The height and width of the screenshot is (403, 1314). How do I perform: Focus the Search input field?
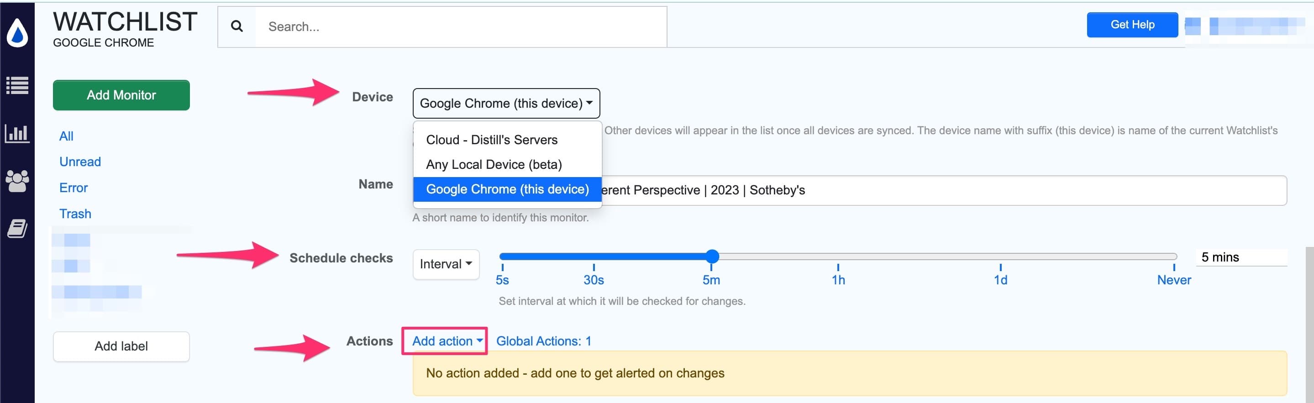click(x=459, y=26)
